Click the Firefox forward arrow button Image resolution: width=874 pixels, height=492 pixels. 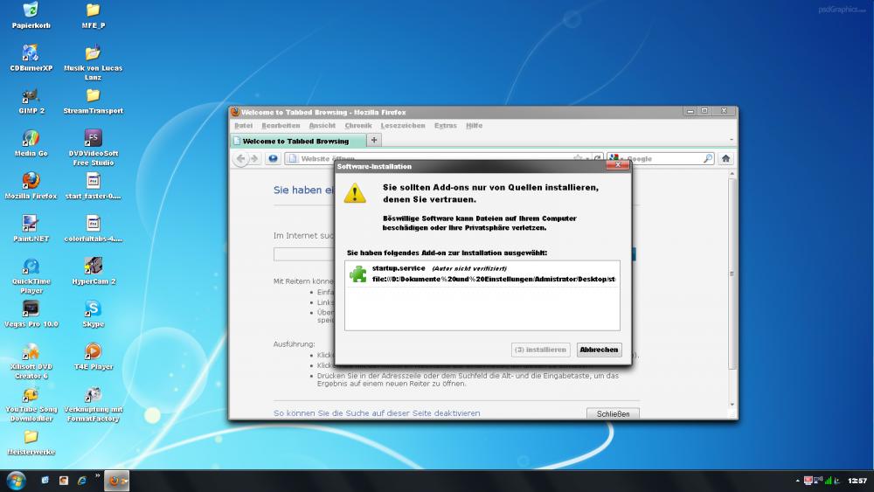coord(254,159)
